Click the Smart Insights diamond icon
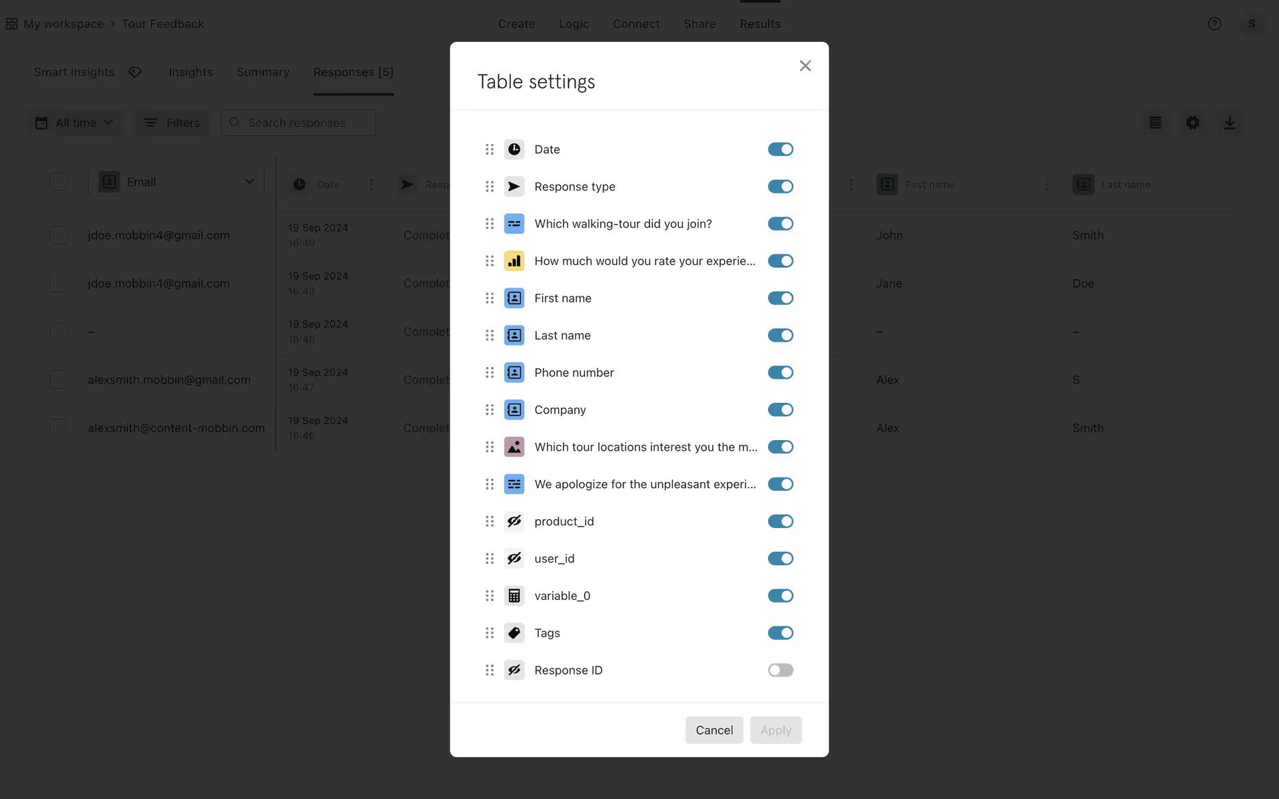This screenshot has width=1279, height=799. click(135, 72)
